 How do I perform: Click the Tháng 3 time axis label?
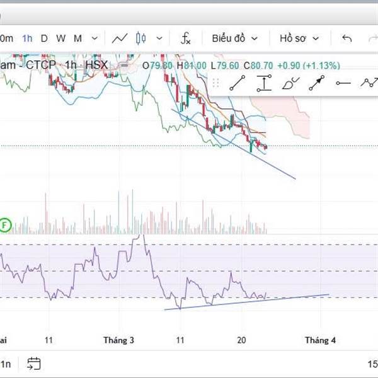click(118, 340)
